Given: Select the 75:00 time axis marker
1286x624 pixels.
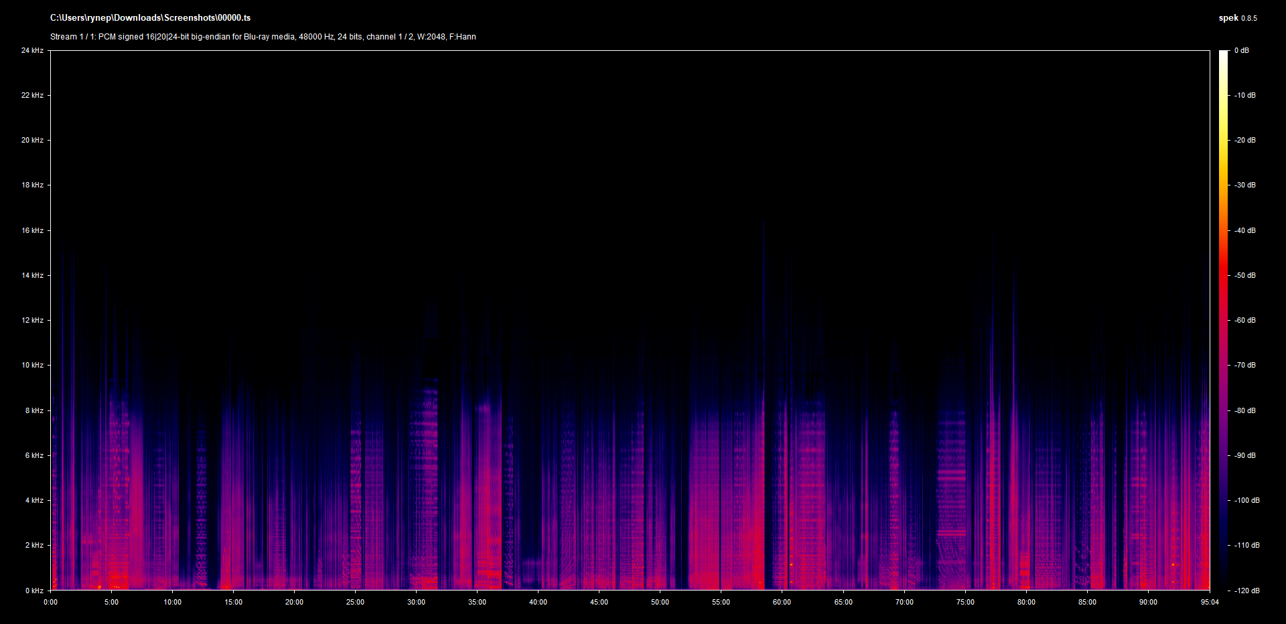Looking at the screenshot, I should [x=965, y=602].
